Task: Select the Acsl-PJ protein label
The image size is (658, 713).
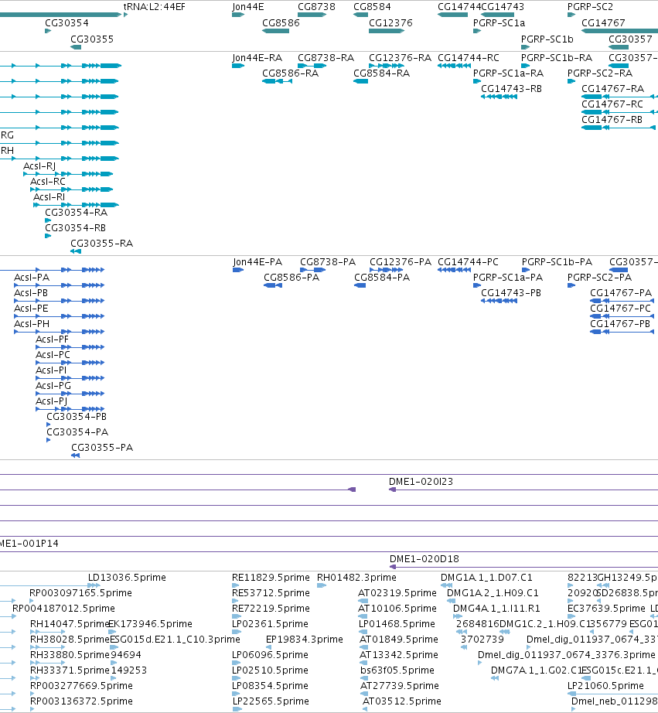Action: 52,401
